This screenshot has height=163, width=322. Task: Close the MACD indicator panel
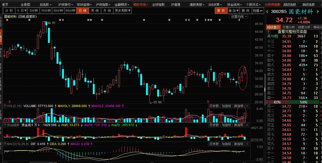(x=247, y=144)
